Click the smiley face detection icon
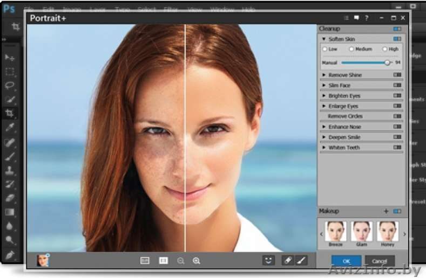The width and height of the screenshot is (426, 278). click(x=269, y=260)
